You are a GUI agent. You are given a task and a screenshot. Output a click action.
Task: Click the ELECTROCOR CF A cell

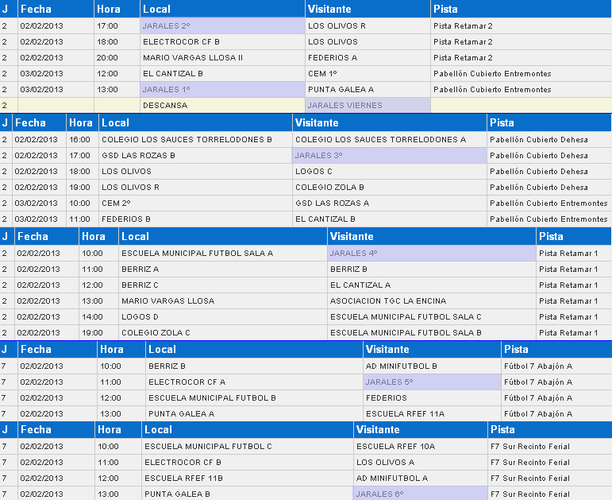[254, 382]
